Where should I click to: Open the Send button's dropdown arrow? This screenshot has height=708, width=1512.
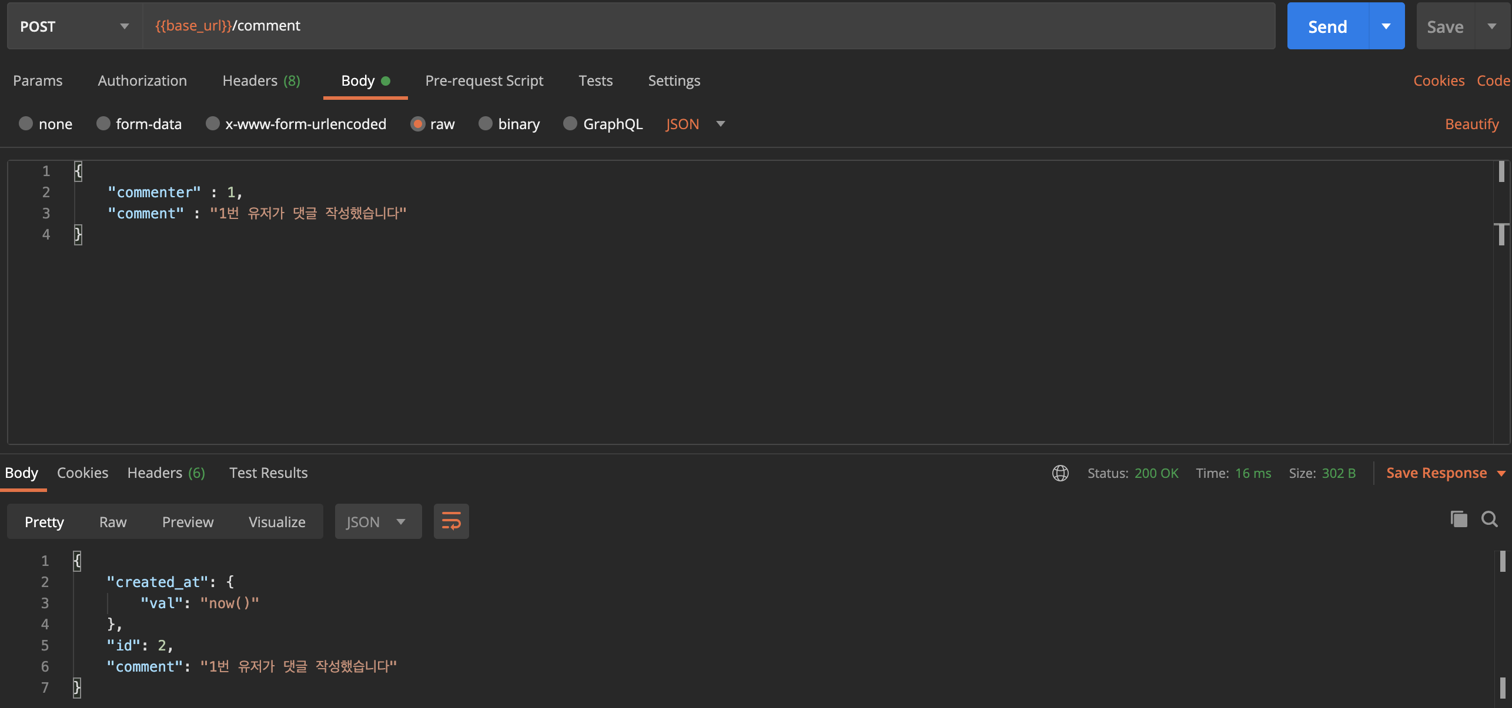[x=1386, y=26]
